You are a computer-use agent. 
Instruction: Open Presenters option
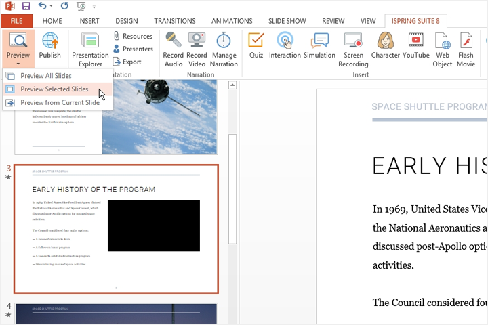[133, 49]
